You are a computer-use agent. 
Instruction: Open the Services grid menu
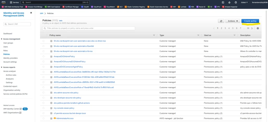click(x=14, y=2)
